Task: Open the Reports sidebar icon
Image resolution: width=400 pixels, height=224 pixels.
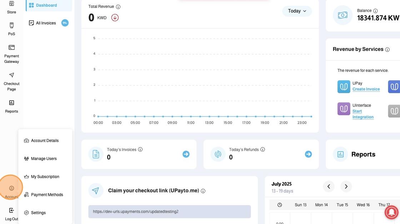Action: tap(11, 103)
